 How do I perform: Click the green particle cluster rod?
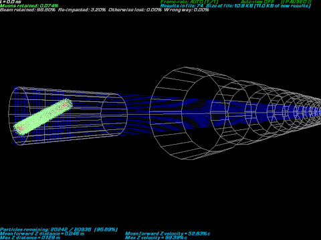pyautogui.click(x=43, y=117)
